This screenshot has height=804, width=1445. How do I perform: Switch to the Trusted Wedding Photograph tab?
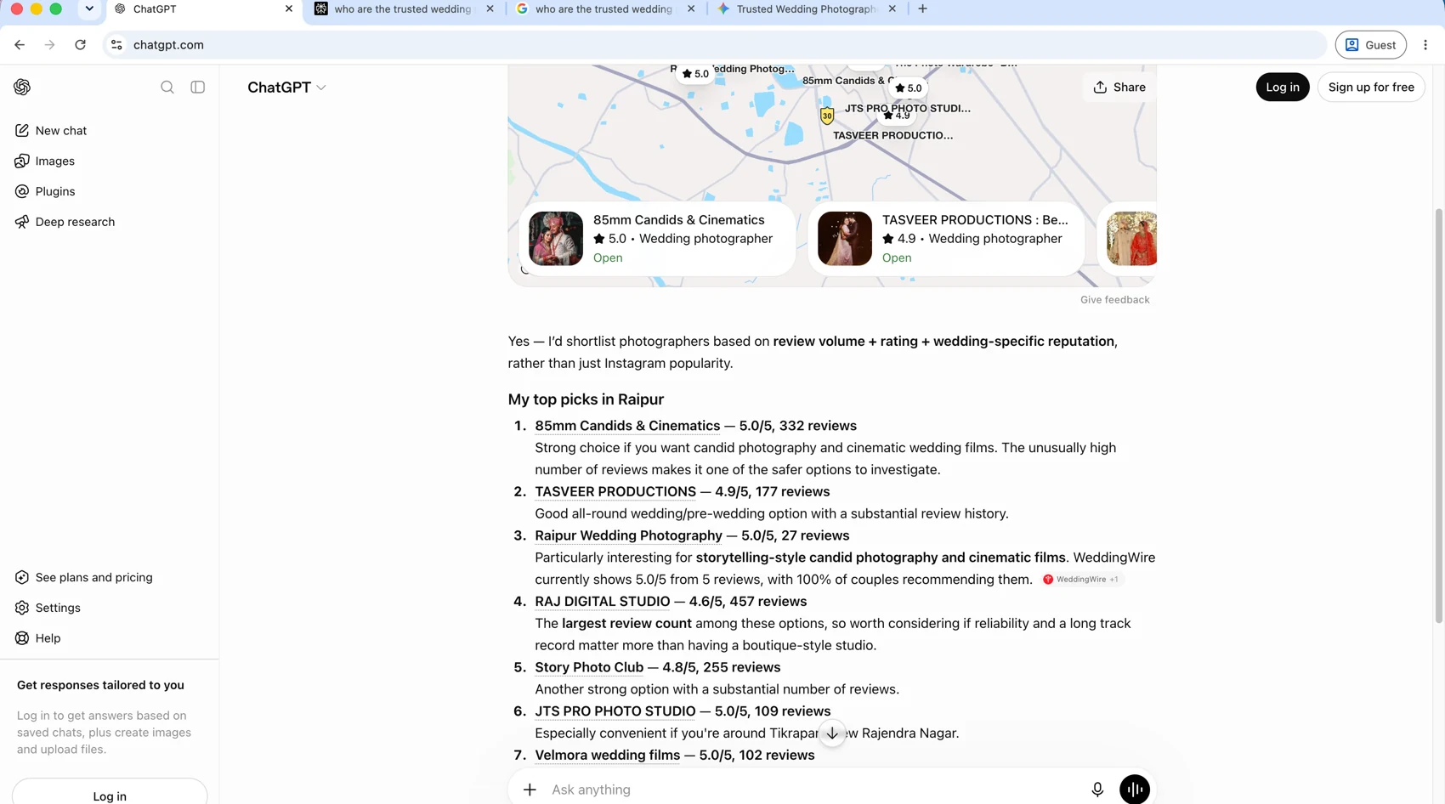[806, 9]
